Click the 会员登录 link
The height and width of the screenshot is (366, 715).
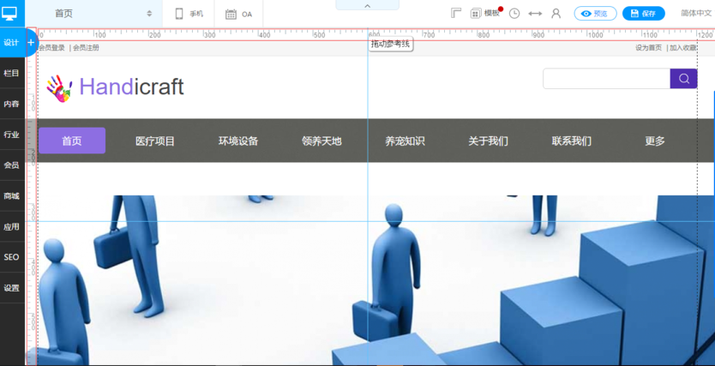click(x=51, y=48)
